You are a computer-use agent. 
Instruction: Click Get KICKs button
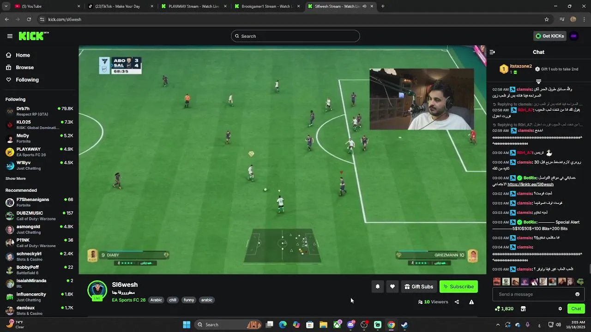tap(549, 36)
